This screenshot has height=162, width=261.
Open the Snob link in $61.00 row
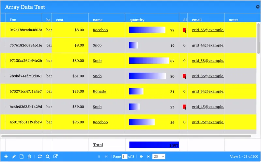[x=97, y=76]
